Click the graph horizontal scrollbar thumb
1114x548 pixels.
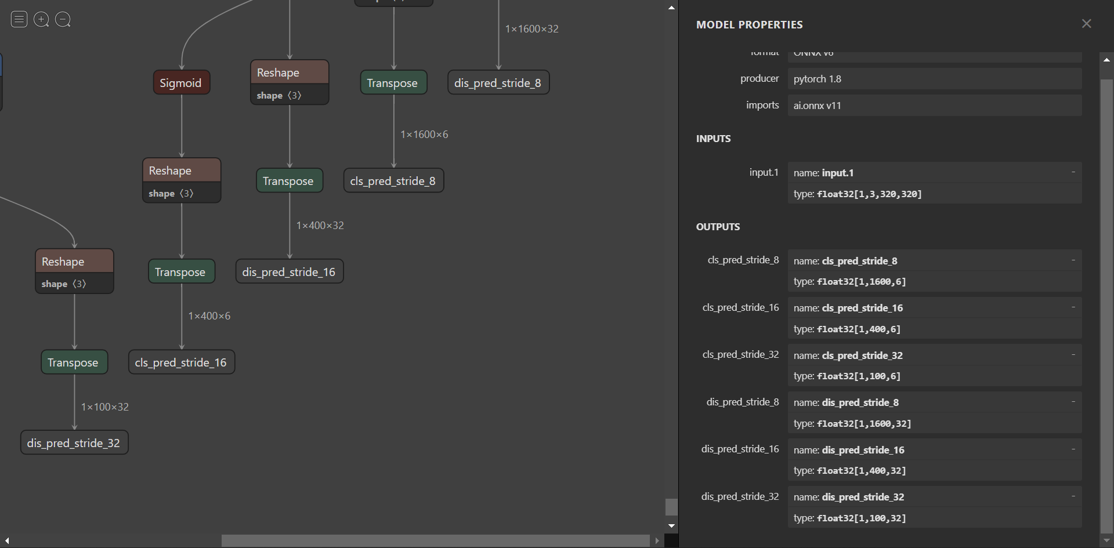436,540
